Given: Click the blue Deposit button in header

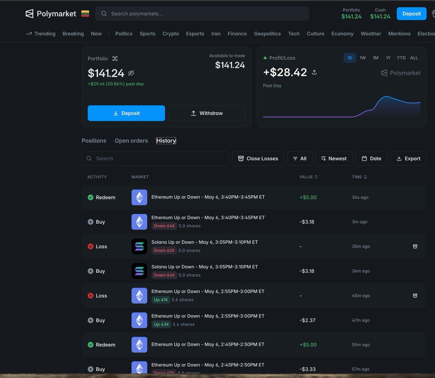Looking at the screenshot, I should click(x=411, y=14).
